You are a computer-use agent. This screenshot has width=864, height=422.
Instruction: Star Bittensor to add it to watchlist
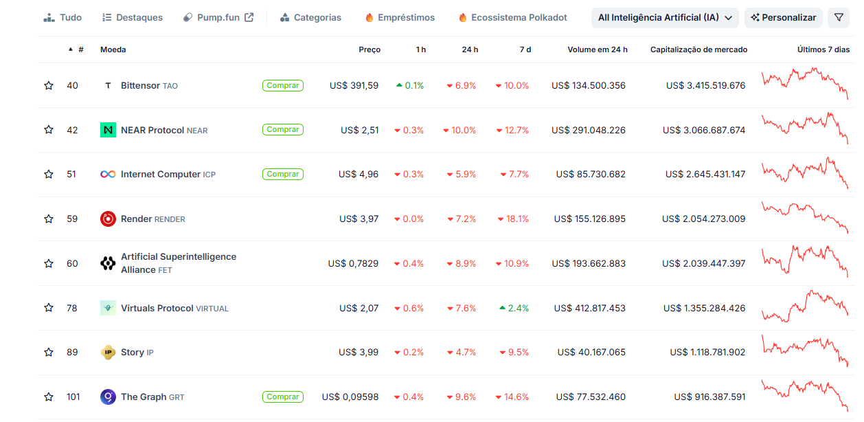click(49, 86)
